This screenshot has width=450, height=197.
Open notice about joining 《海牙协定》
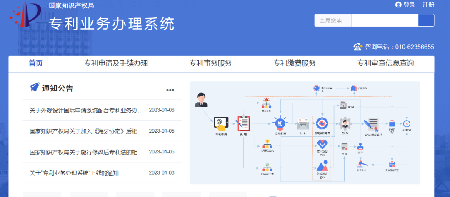click(86, 131)
